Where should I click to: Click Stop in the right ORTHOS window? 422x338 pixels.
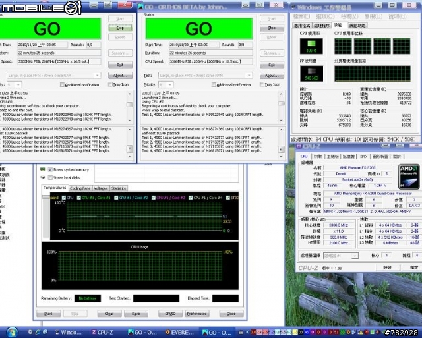coord(272,28)
